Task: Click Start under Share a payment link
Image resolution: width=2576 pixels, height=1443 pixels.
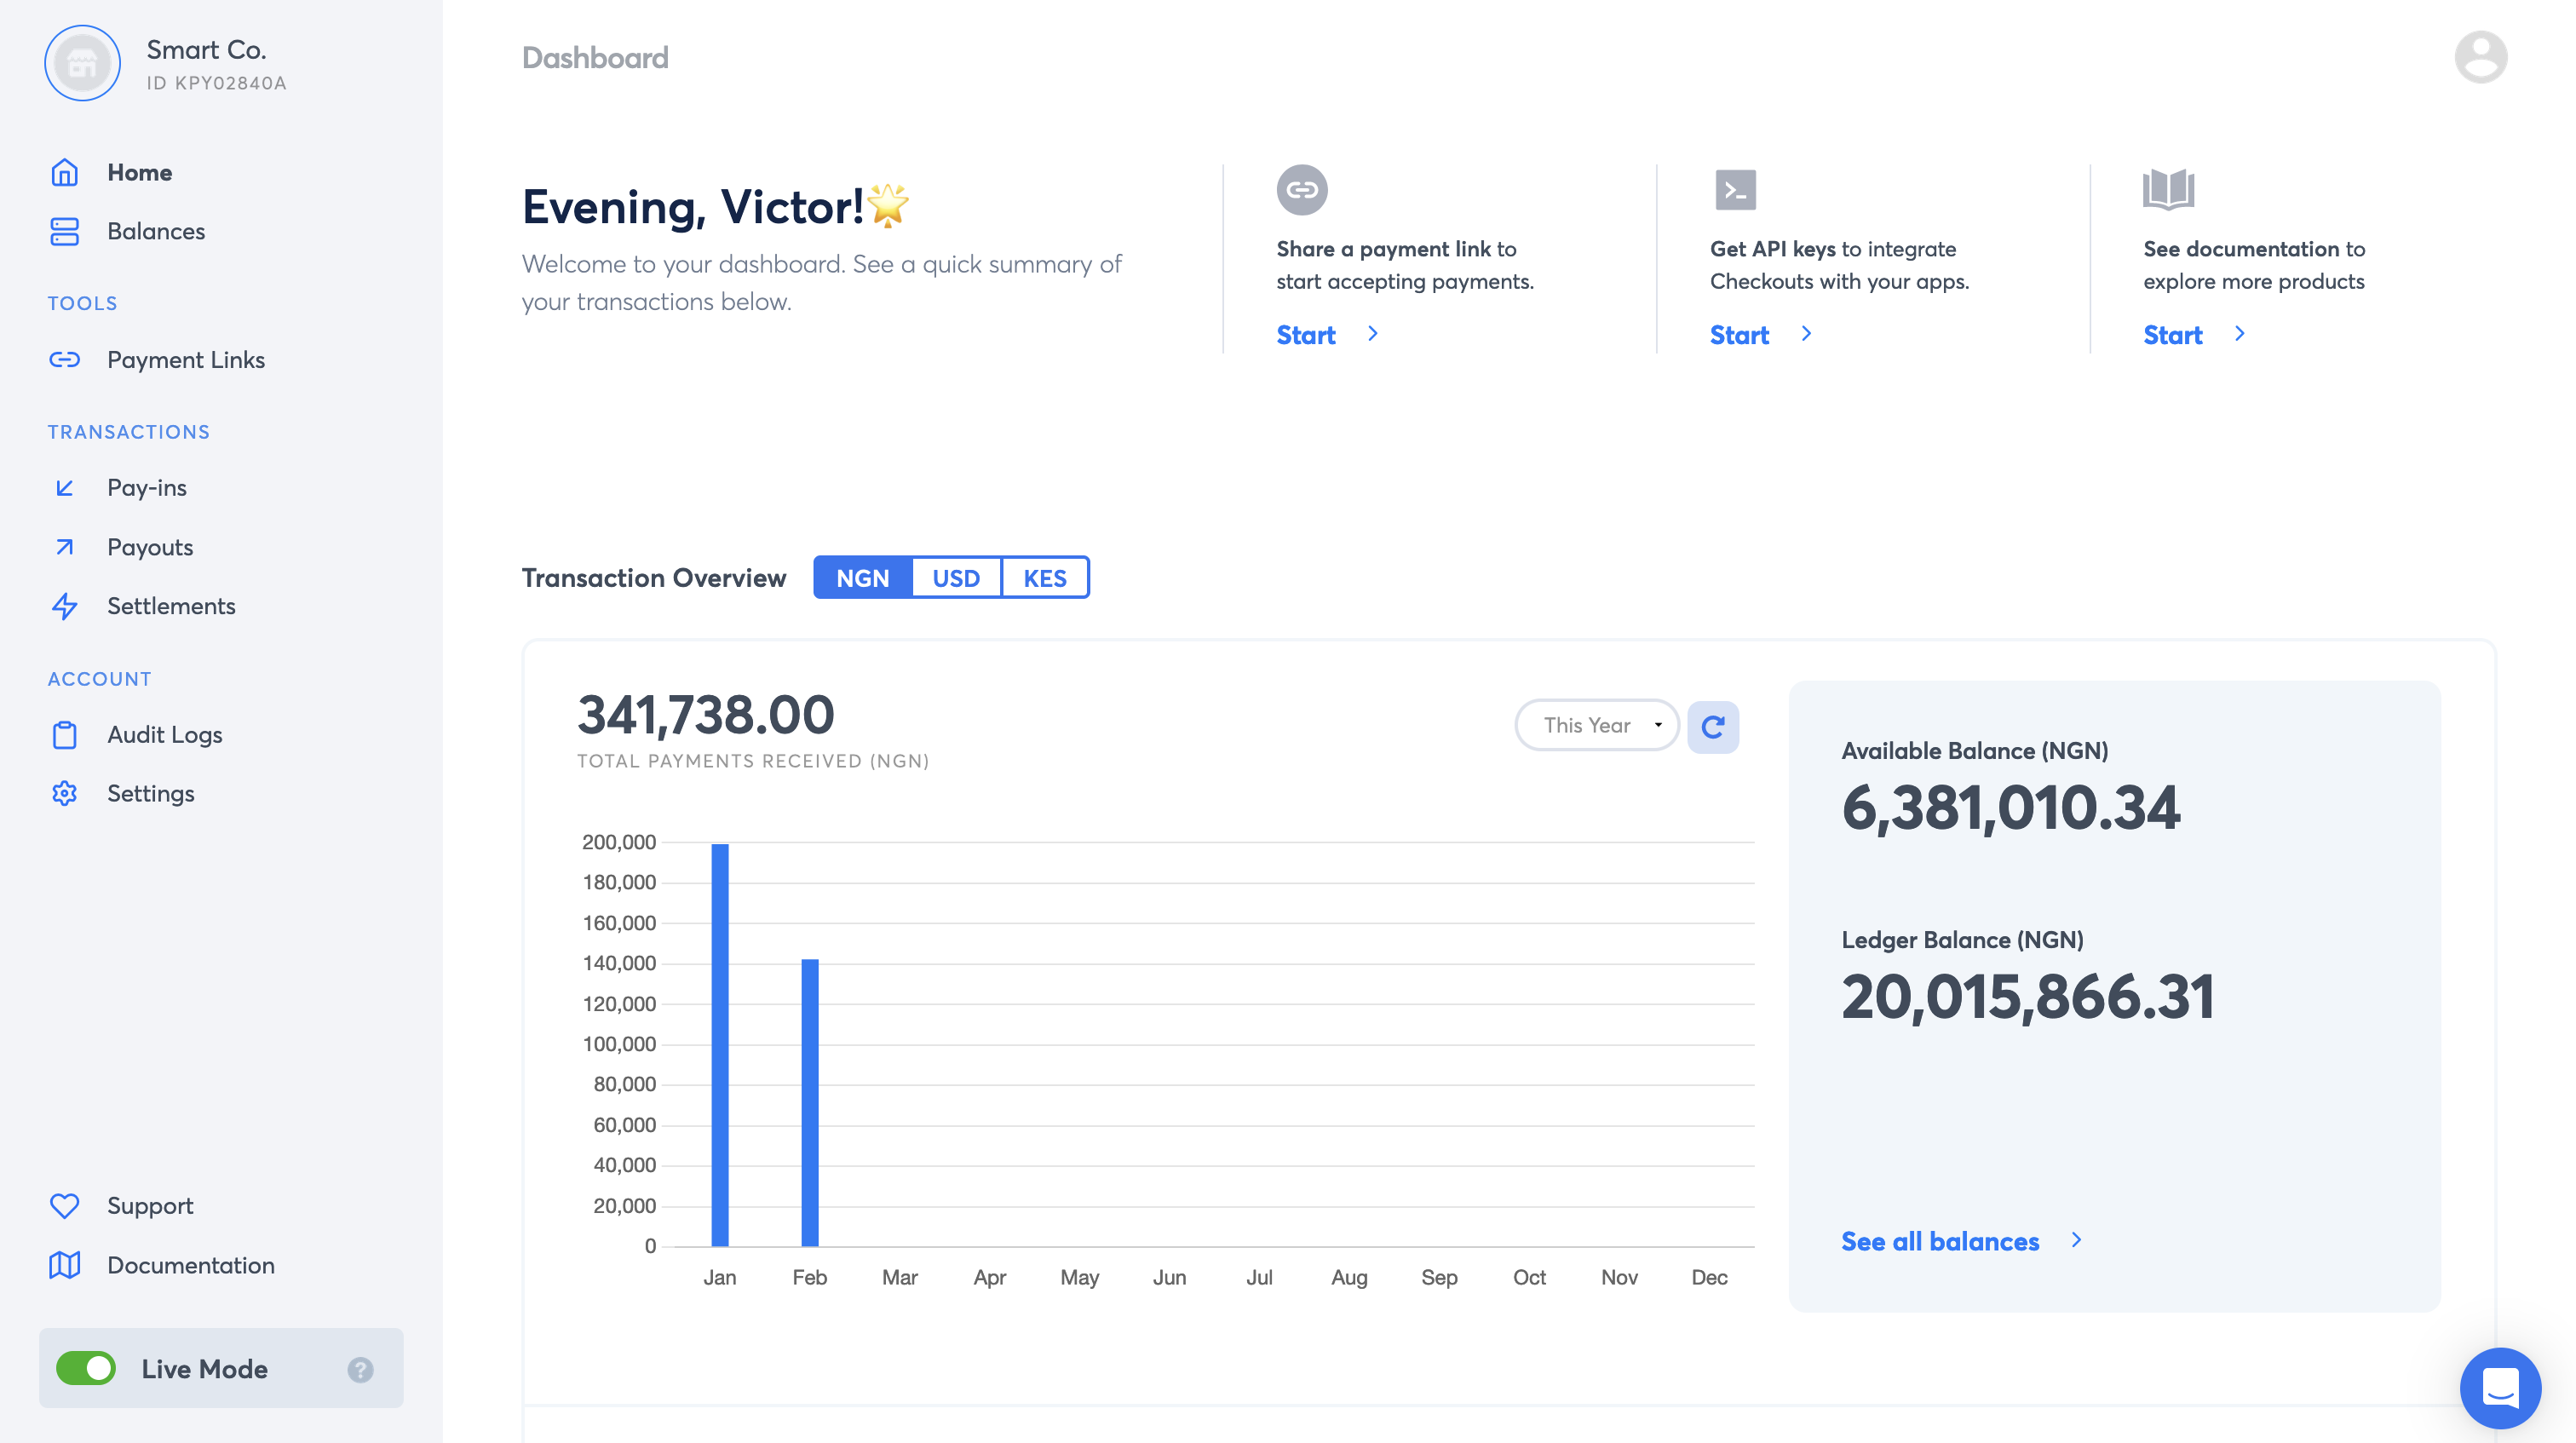Action: (x=1305, y=335)
